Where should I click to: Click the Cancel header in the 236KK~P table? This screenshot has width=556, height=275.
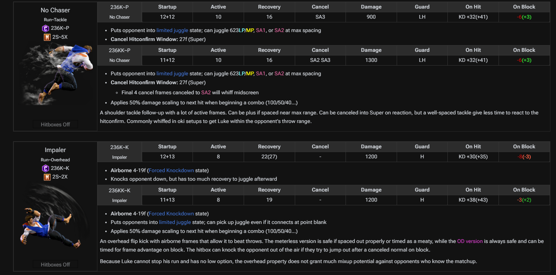click(x=320, y=50)
